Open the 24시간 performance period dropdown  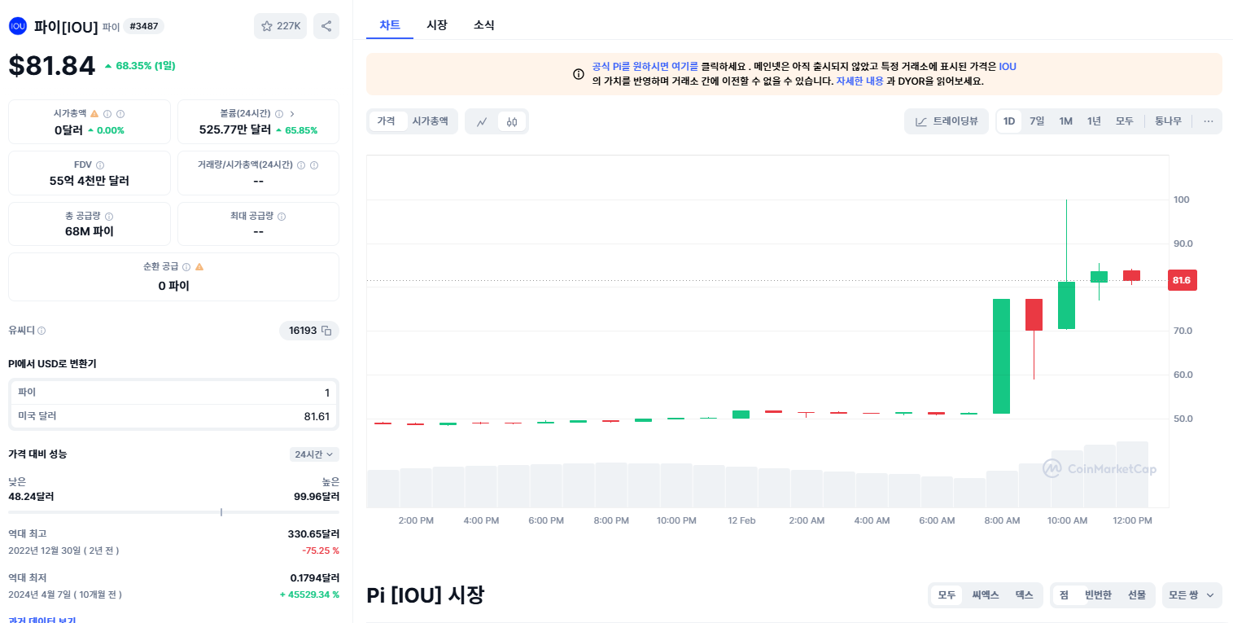[314, 454]
